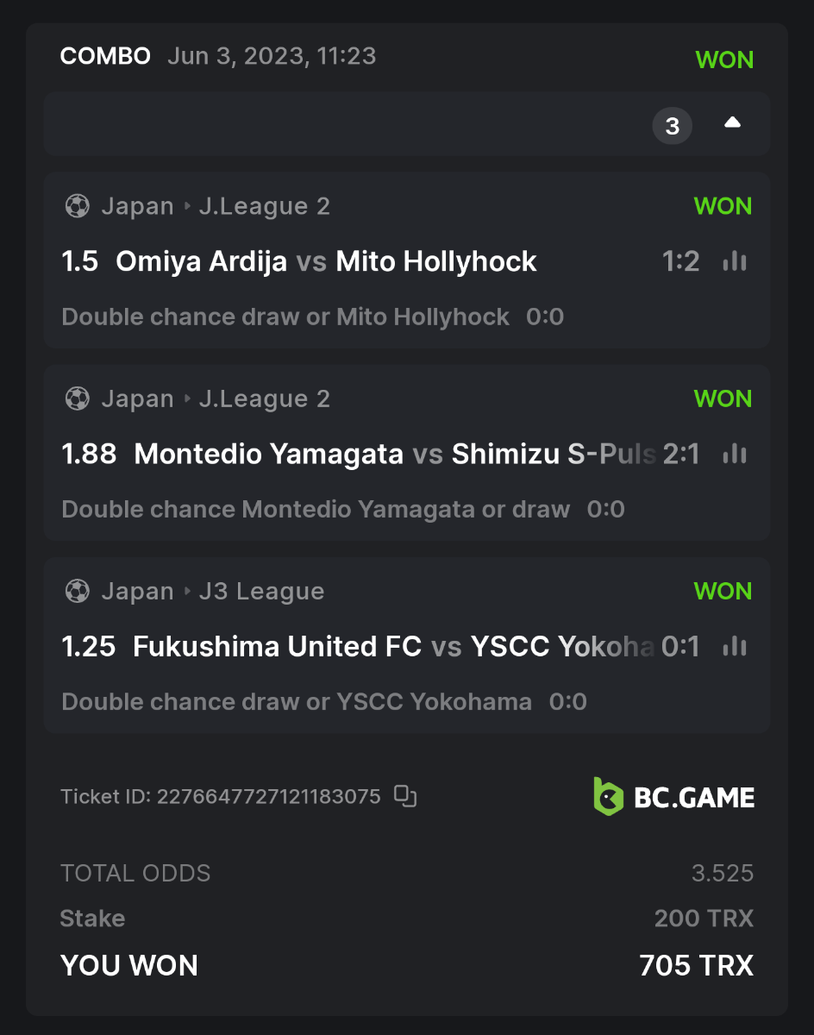Open statistics for Montedio Yamagata match

click(735, 454)
